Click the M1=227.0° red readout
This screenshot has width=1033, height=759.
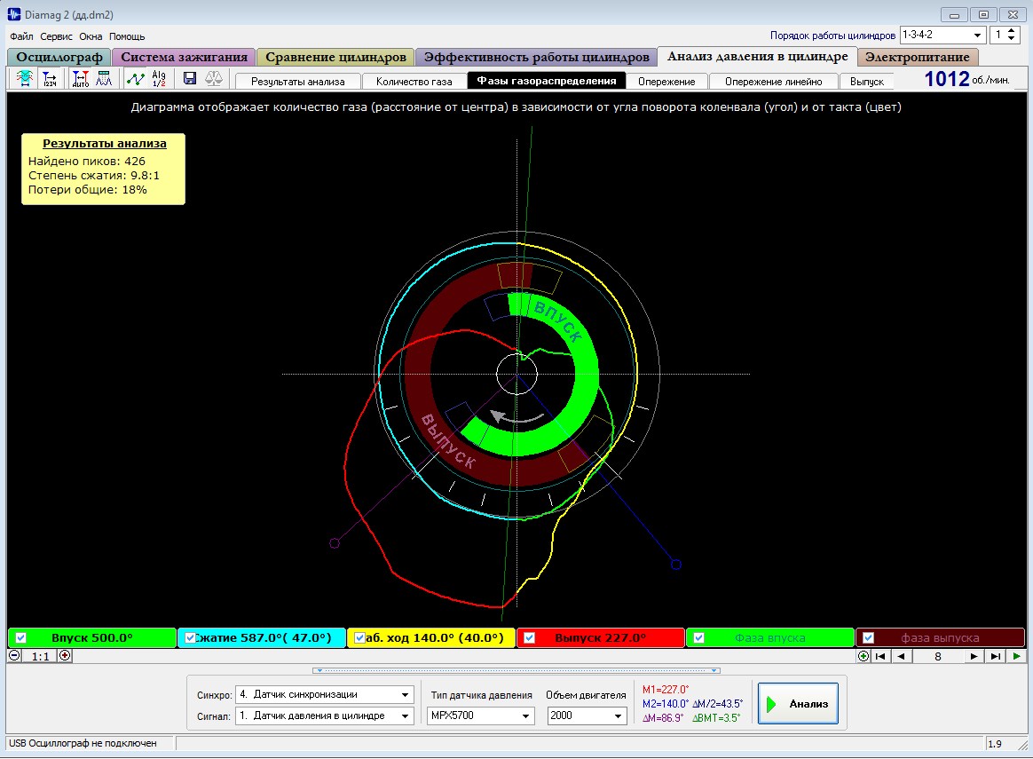pos(666,689)
